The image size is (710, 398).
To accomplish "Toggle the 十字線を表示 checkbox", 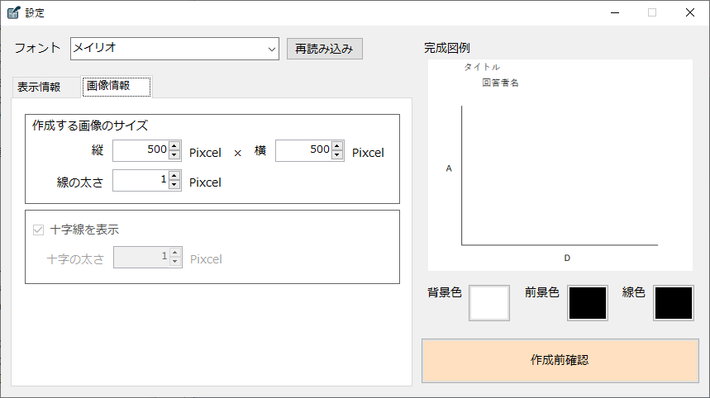I will pyautogui.click(x=38, y=230).
